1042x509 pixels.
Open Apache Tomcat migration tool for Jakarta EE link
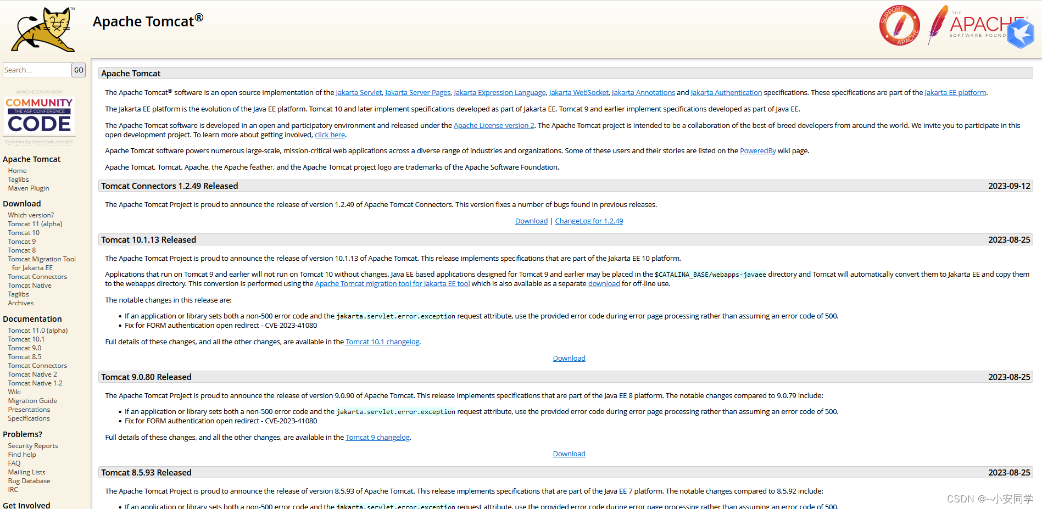[392, 284]
